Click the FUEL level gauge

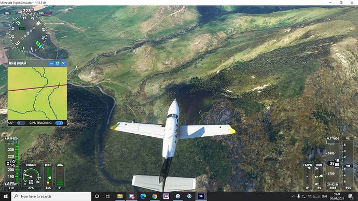pos(48,177)
